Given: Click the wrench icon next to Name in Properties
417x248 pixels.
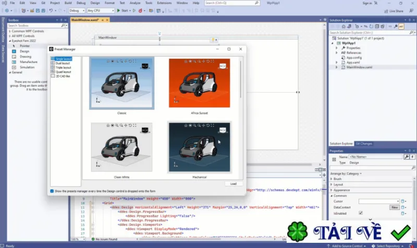Looking at the screenshot, I should [407, 157].
